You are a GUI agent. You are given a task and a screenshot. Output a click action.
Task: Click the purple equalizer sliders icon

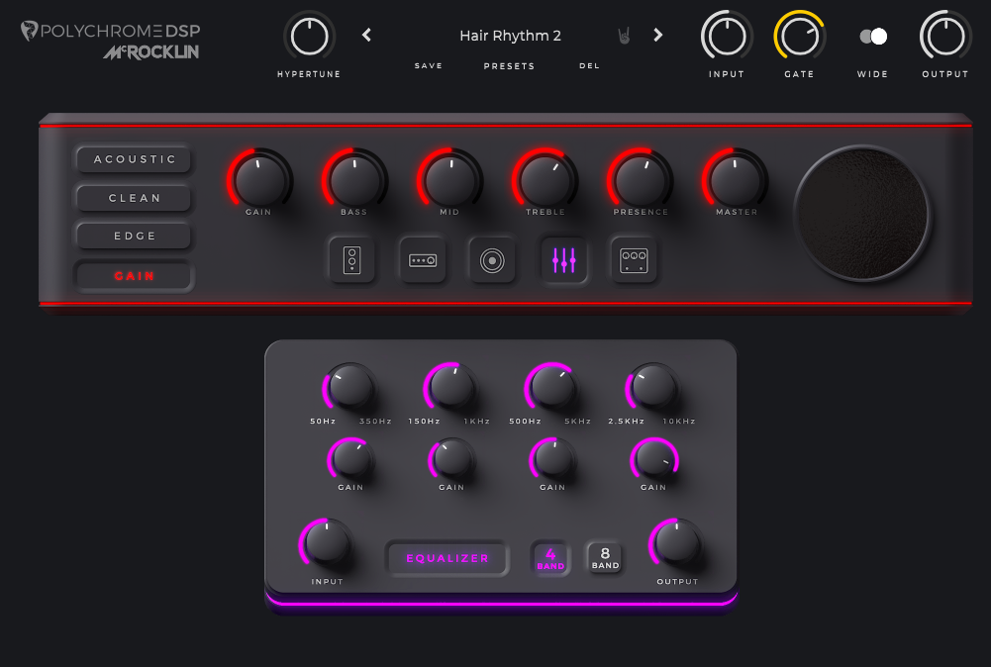(x=563, y=260)
